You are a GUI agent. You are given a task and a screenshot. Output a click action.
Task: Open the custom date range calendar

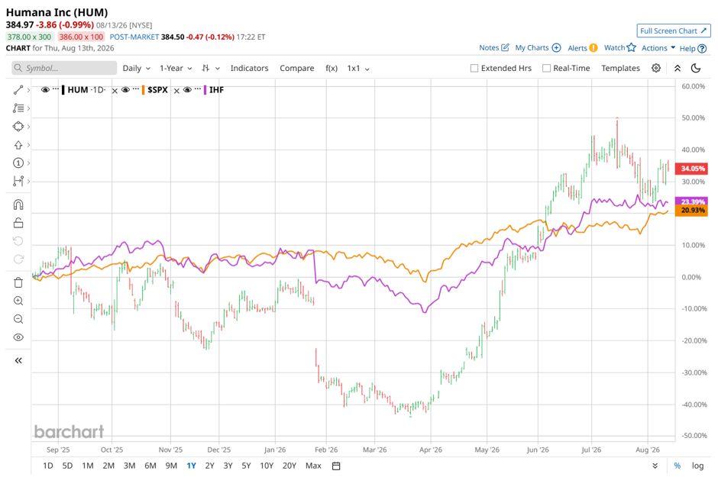336,466
